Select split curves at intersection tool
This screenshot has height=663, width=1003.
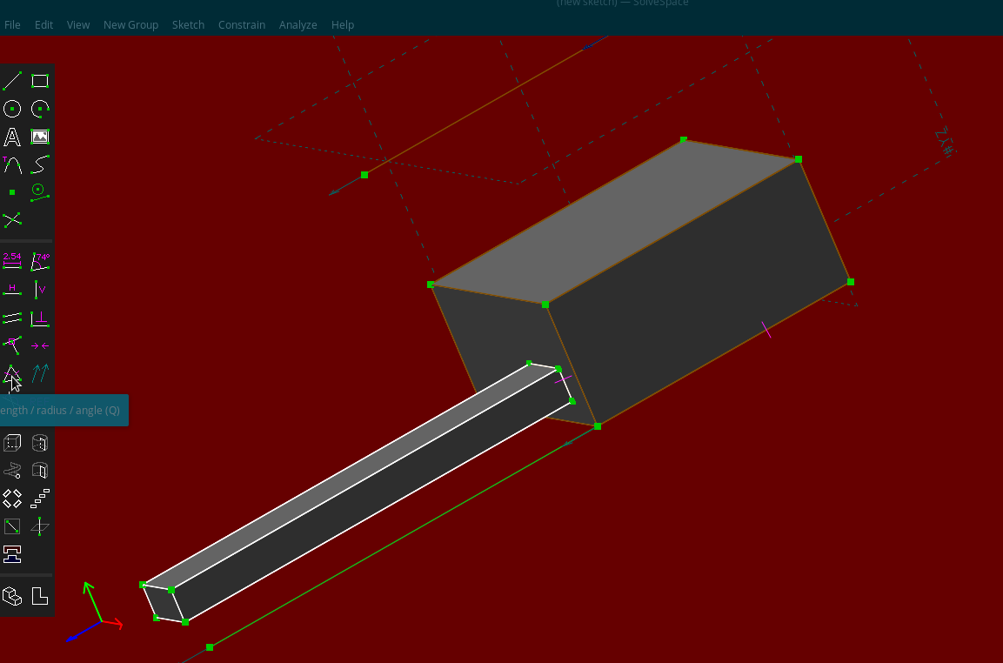pyautogui.click(x=12, y=219)
